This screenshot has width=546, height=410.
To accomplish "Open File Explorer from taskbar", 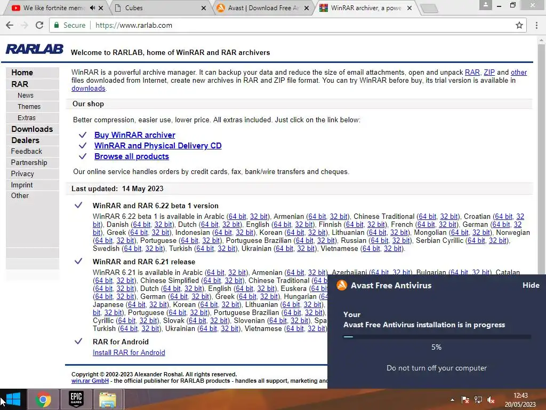I will tap(108, 399).
